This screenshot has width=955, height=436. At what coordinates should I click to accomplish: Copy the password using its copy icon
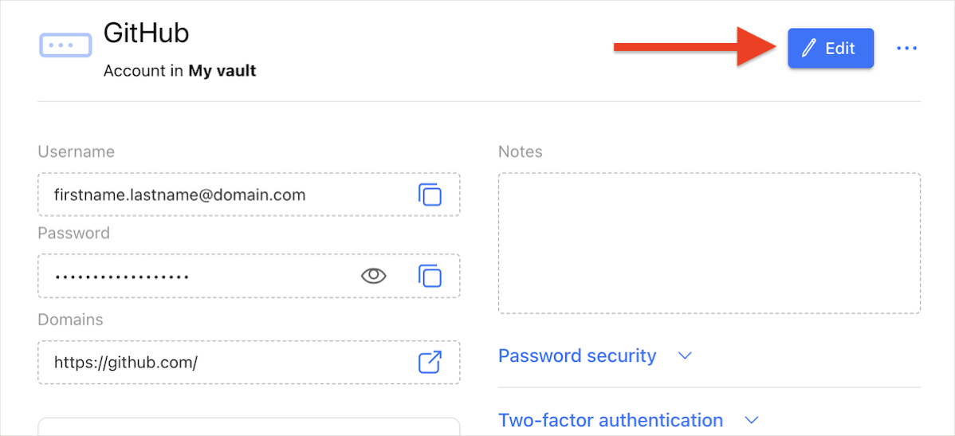tap(430, 276)
